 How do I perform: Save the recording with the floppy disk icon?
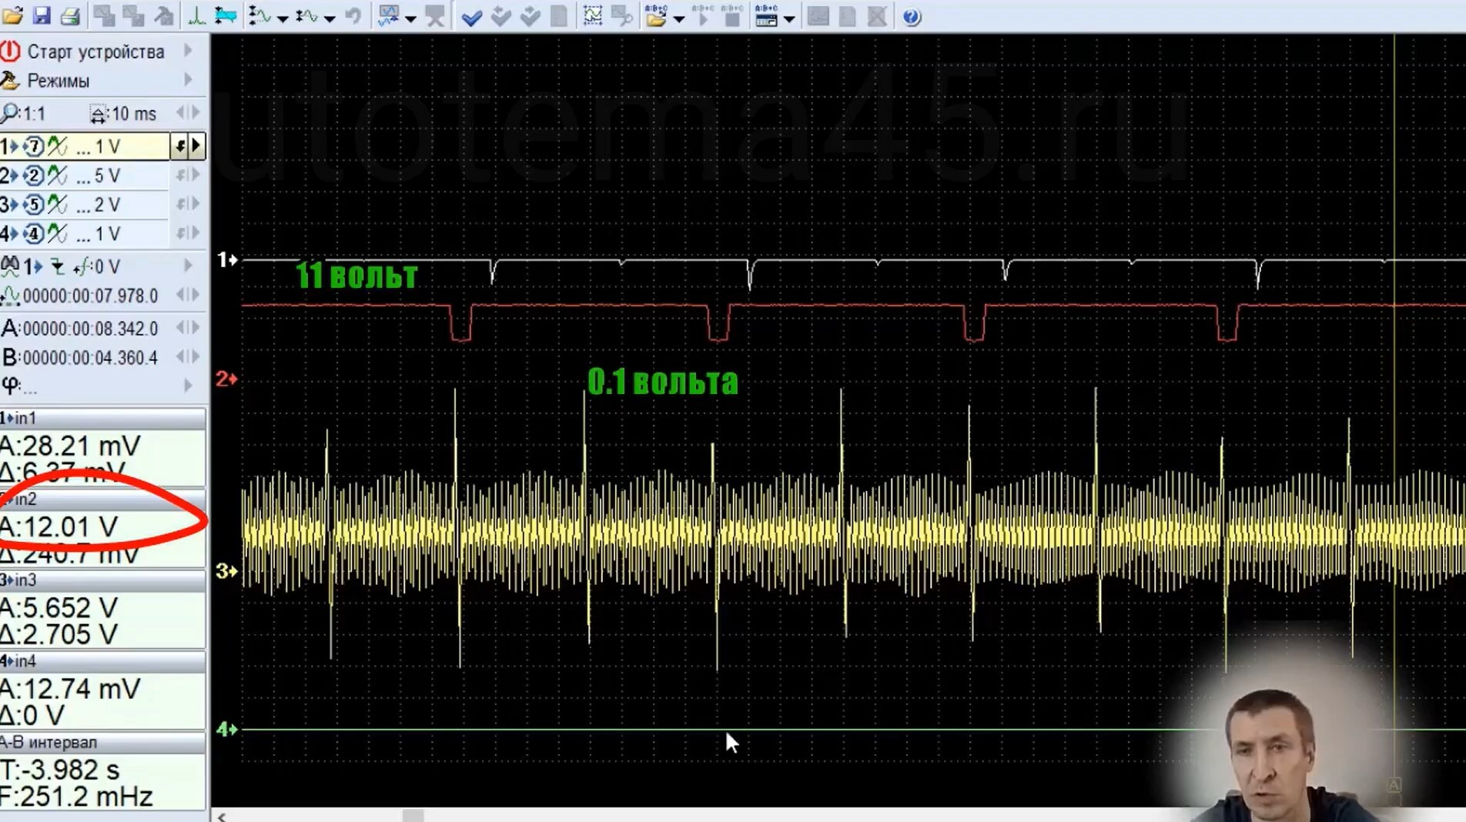click(42, 15)
